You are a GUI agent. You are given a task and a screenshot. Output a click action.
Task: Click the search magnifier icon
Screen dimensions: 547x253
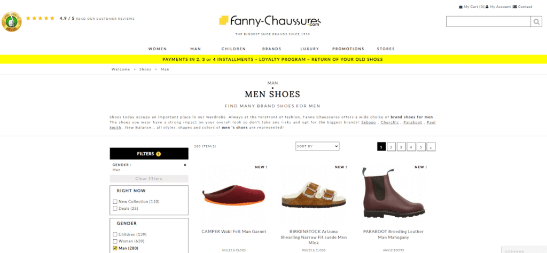(536, 21)
